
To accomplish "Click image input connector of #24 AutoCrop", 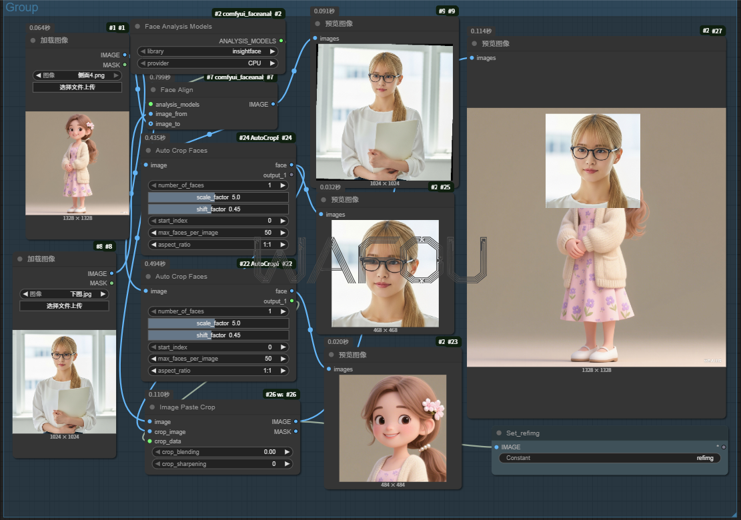I will tap(145, 165).
